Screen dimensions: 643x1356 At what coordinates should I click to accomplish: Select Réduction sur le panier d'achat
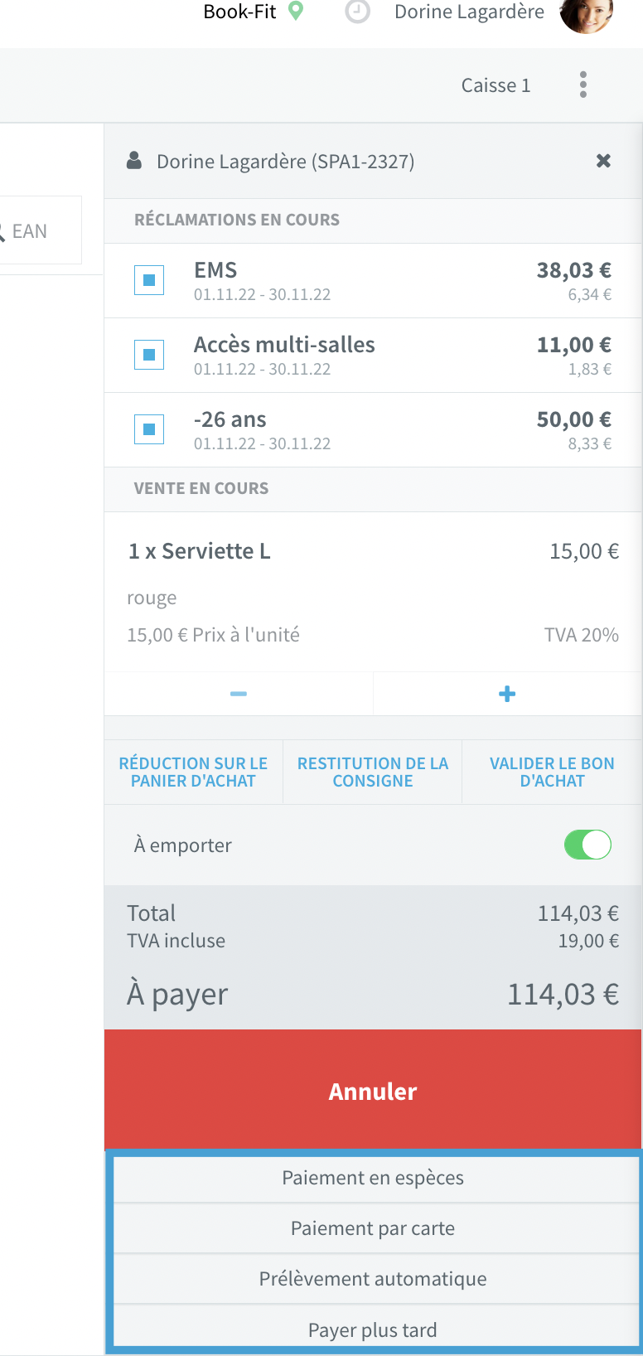click(193, 772)
